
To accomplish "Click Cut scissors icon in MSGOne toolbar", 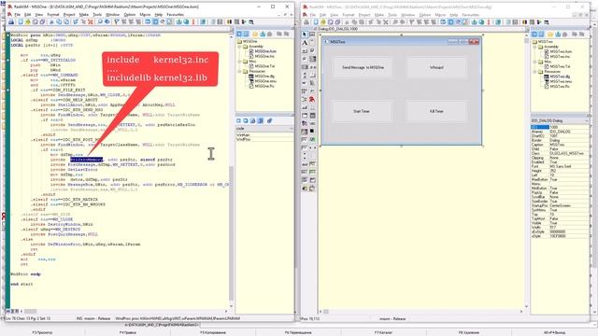I will 51,22.
